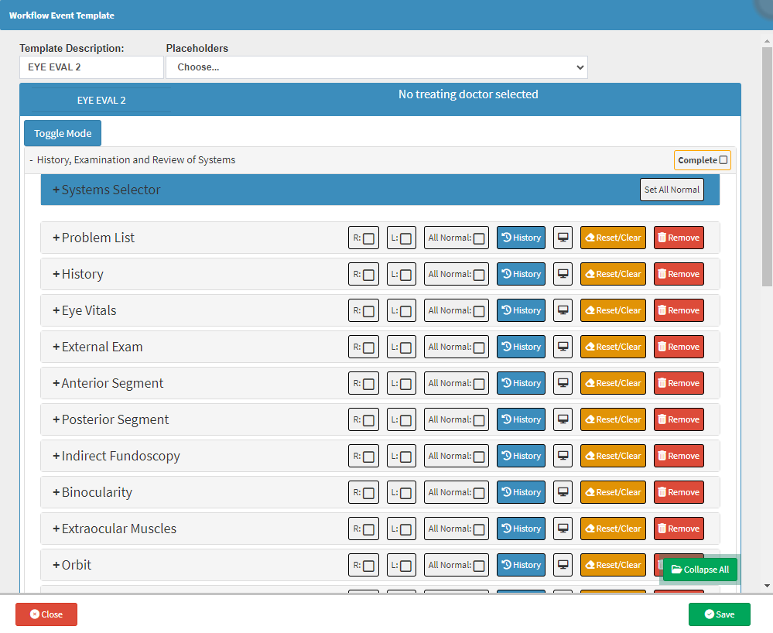This screenshot has height=633, width=773.
Task: Expand the Systems Selector section
Action: click(106, 190)
